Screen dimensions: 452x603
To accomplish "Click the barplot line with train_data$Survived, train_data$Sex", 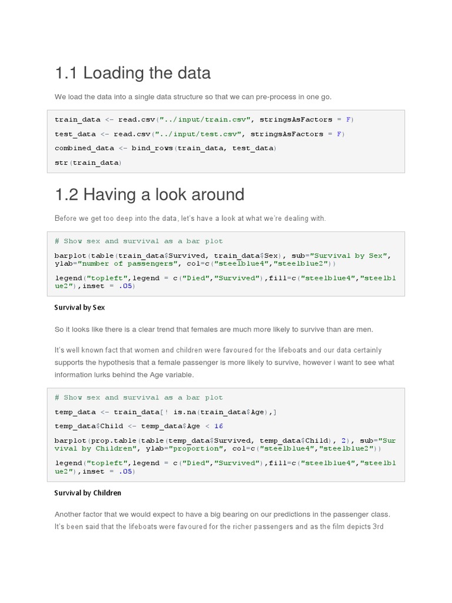I will (x=222, y=256).
